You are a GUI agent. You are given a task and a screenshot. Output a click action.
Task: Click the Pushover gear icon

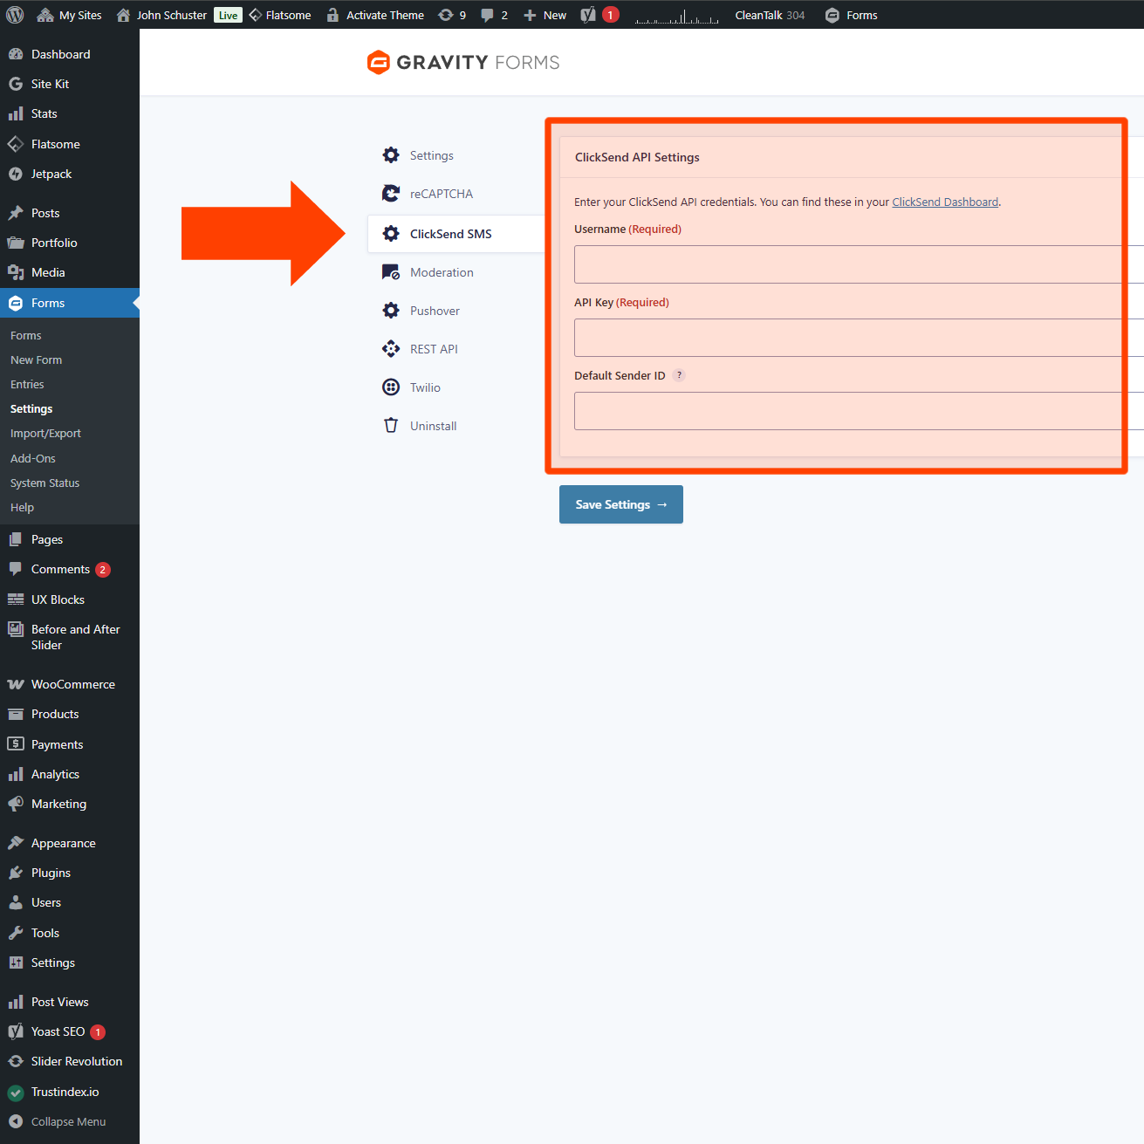[391, 311]
